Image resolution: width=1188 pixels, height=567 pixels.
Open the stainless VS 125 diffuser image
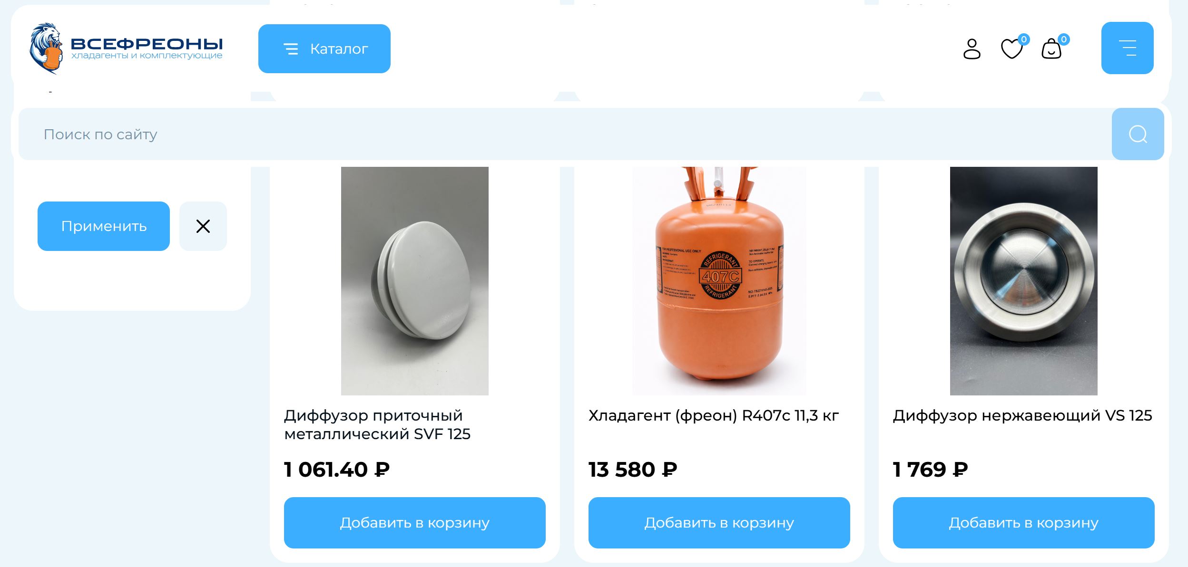(1024, 281)
